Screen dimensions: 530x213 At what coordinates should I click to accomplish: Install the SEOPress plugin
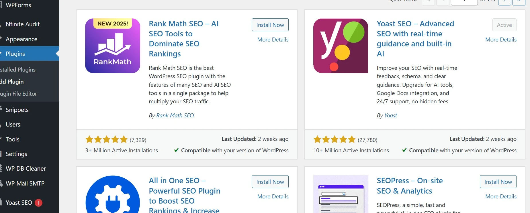pyautogui.click(x=498, y=182)
